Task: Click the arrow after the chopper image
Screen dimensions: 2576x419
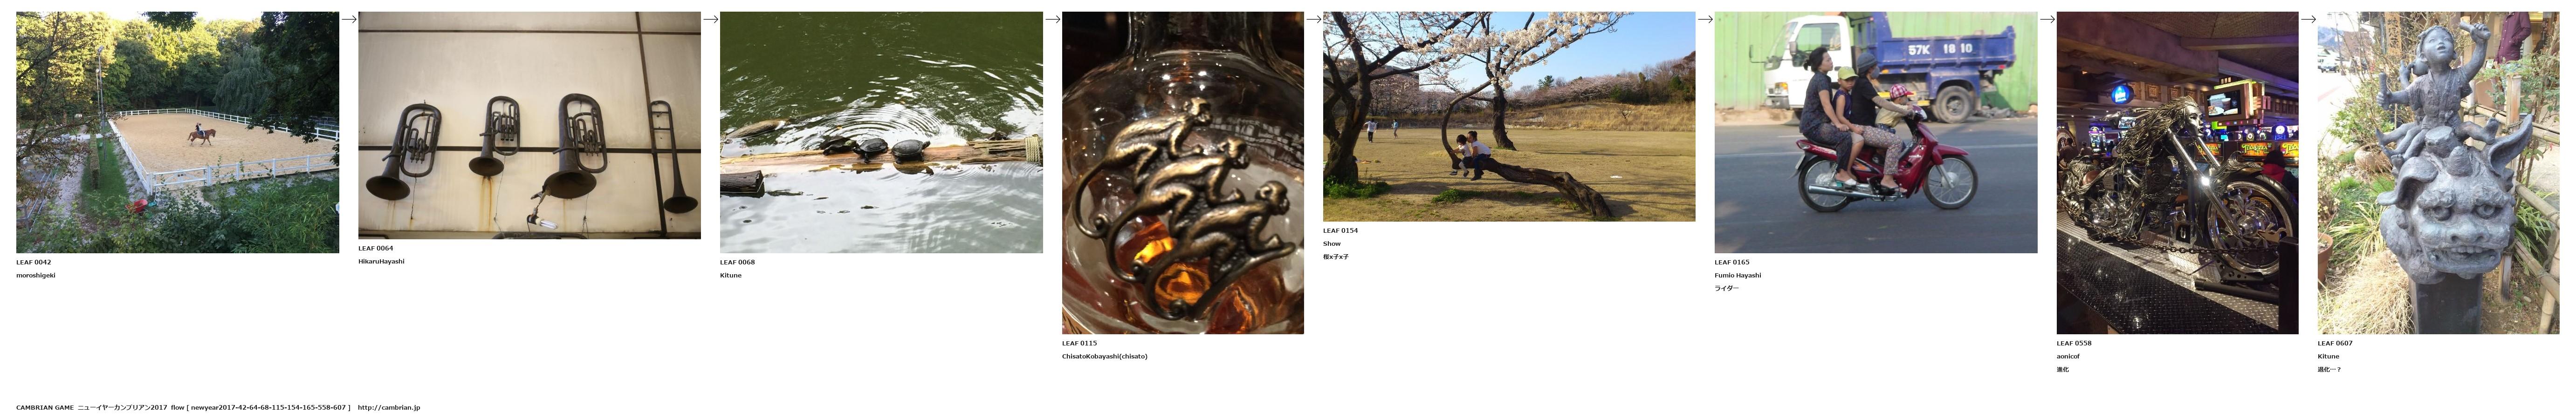Action: pyautogui.click(x=2308, y=19)
